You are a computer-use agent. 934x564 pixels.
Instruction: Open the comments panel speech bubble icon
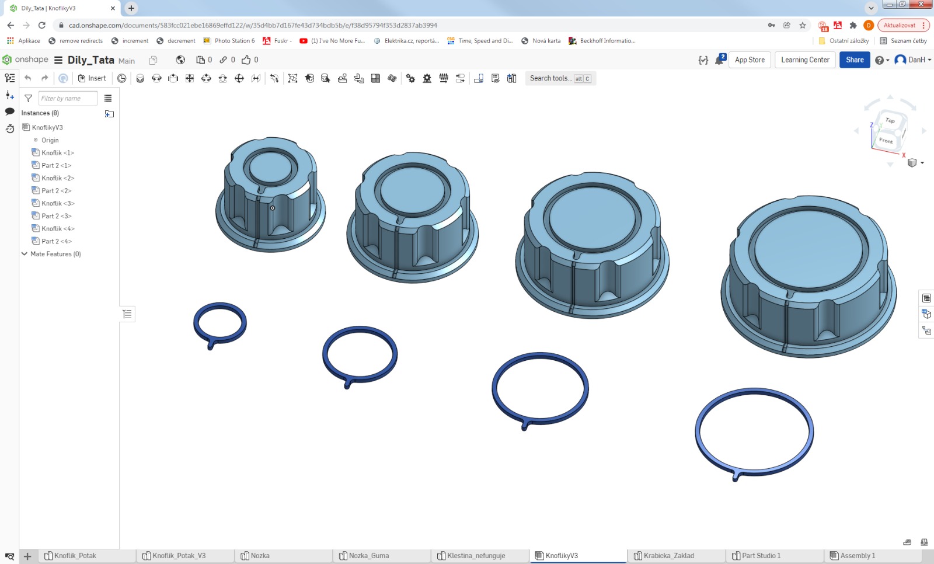click(x=10, y=112)
